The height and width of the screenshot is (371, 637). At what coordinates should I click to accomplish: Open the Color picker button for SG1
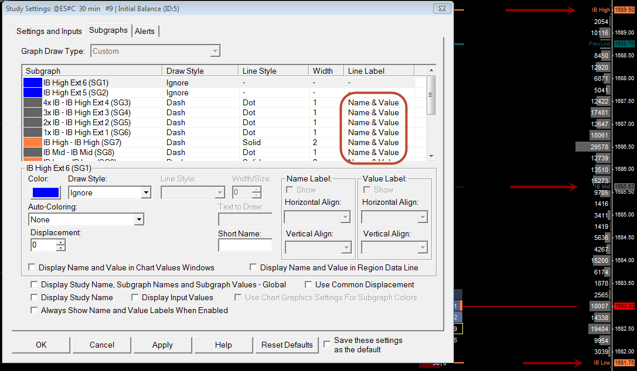click(46, 193)
